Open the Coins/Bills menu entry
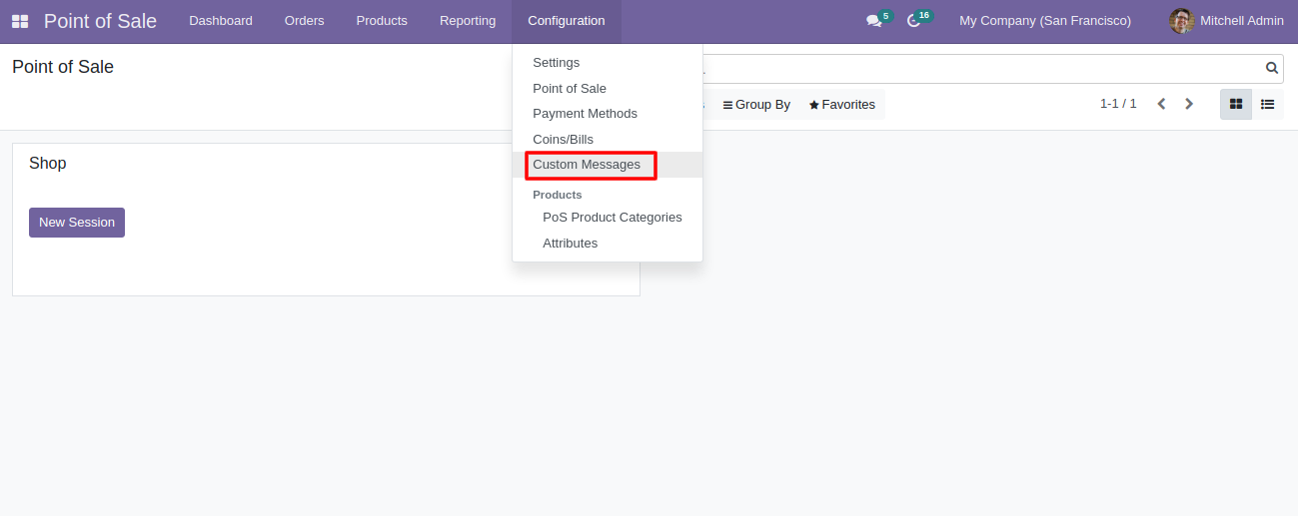 563,140
